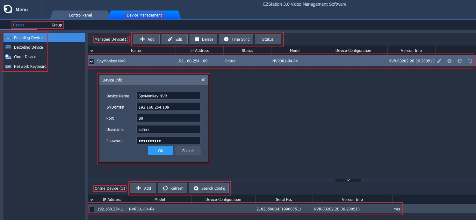Switch to the Group tab

click(x=57, y=25)
